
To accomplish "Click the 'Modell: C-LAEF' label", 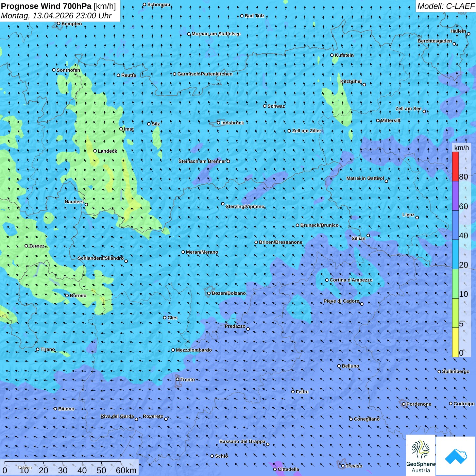I will tap(446, 6).
